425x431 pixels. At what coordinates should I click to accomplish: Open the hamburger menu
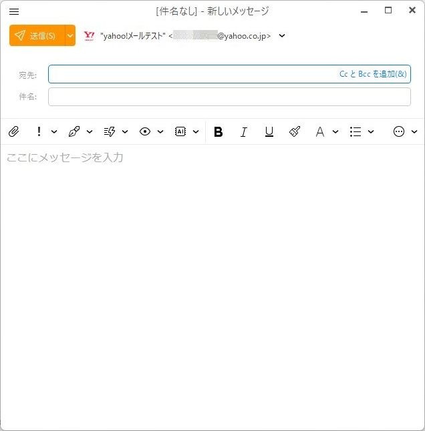[x=14, y=11]
